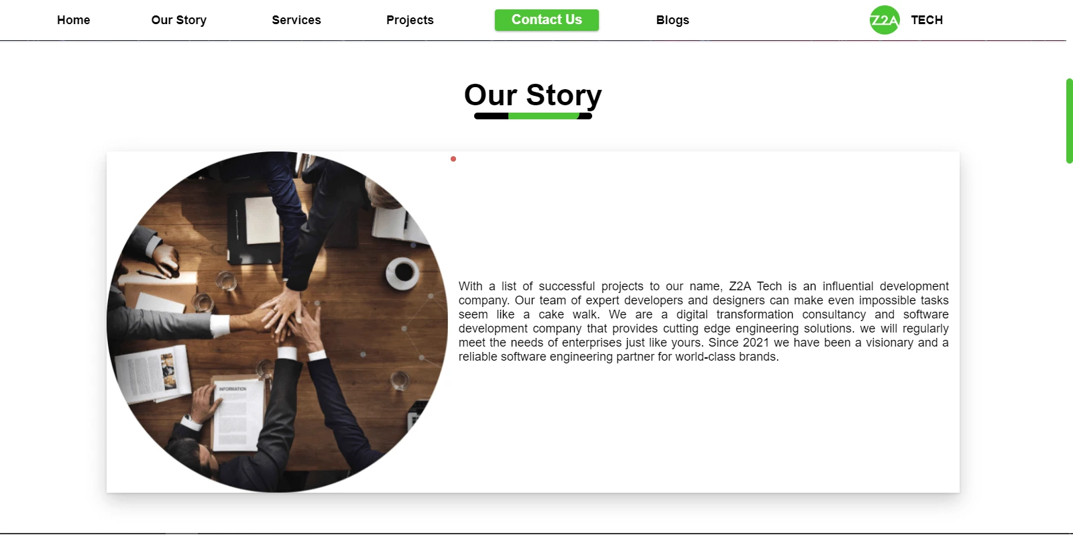Click the company description paragraph text
The height and width of the screenshot is (539, 1073).
pos(703,322)
